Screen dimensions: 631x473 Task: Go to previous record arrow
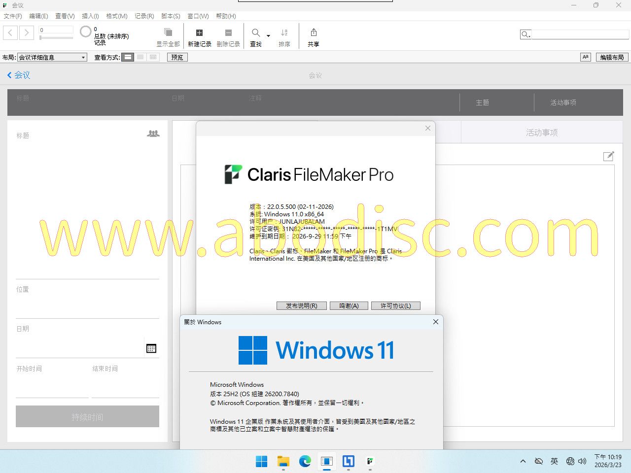coord(10,33)
